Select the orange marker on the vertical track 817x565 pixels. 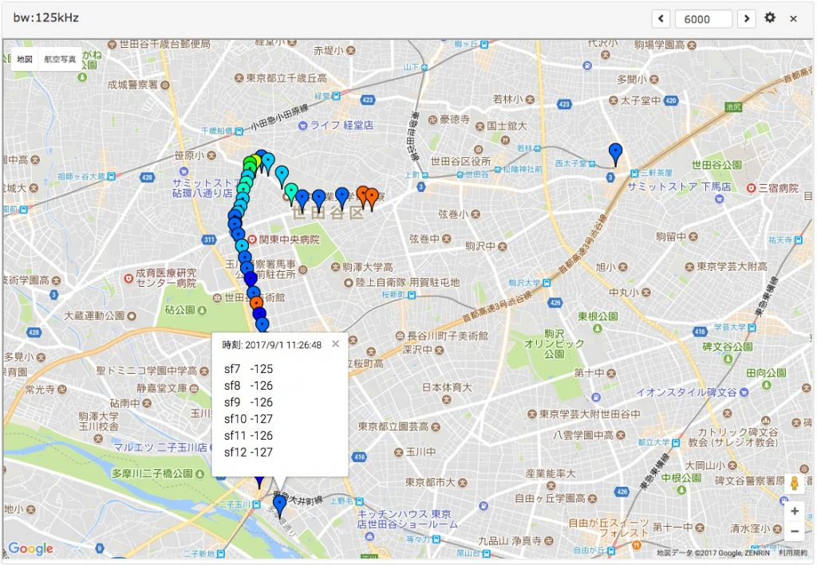click(256, 302)
